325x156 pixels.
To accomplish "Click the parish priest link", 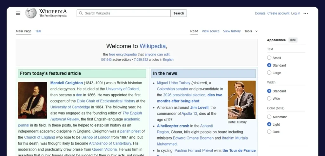I will click(x=130, y=131).
